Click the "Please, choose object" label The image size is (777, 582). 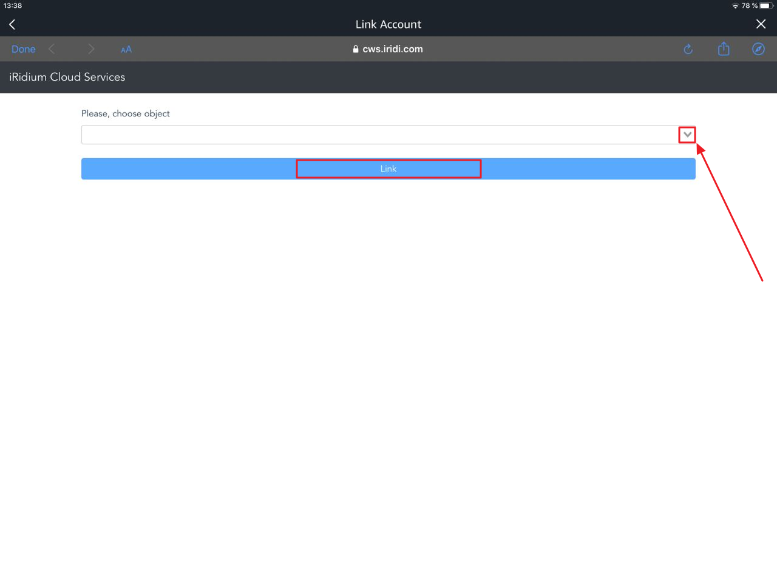coord(126,113)
